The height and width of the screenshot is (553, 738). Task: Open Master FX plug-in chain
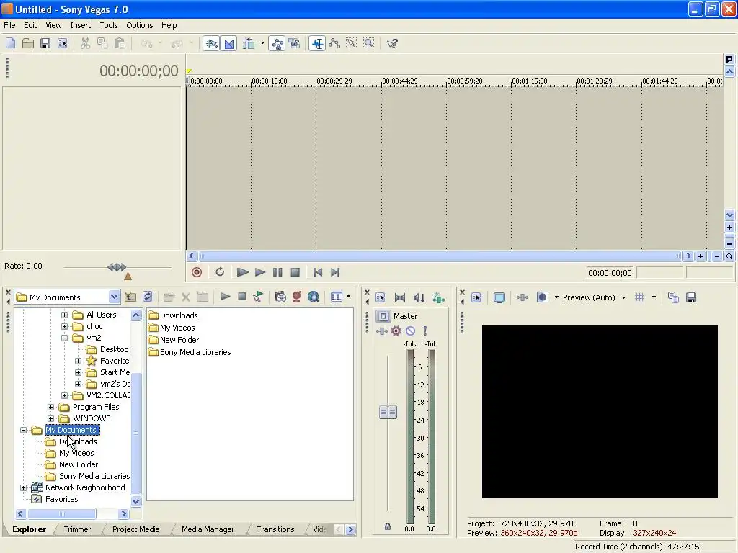click(x=382, y=331)
